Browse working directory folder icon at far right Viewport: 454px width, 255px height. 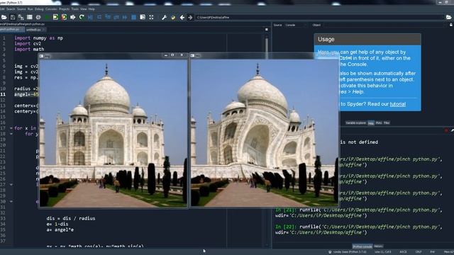coord(448,17)
